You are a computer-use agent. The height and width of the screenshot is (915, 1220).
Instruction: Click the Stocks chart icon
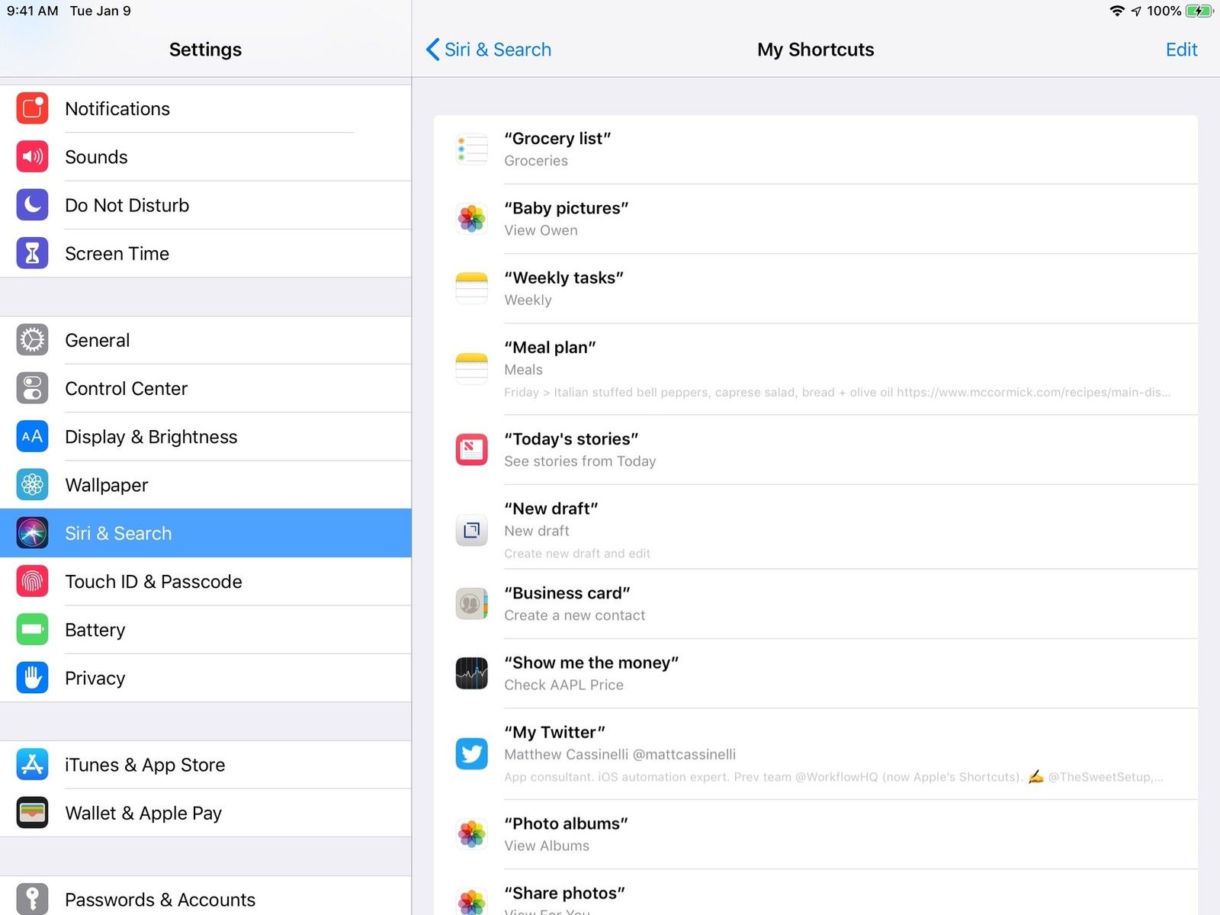471,673
